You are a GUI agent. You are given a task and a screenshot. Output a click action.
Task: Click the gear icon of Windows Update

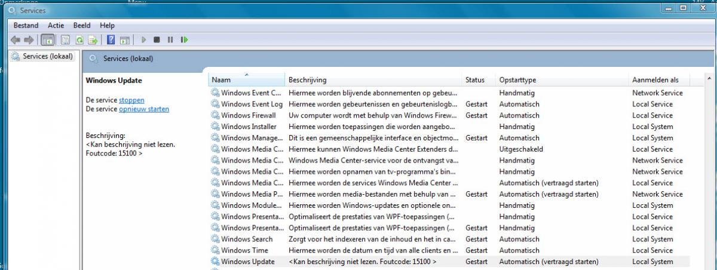(215, 262)
